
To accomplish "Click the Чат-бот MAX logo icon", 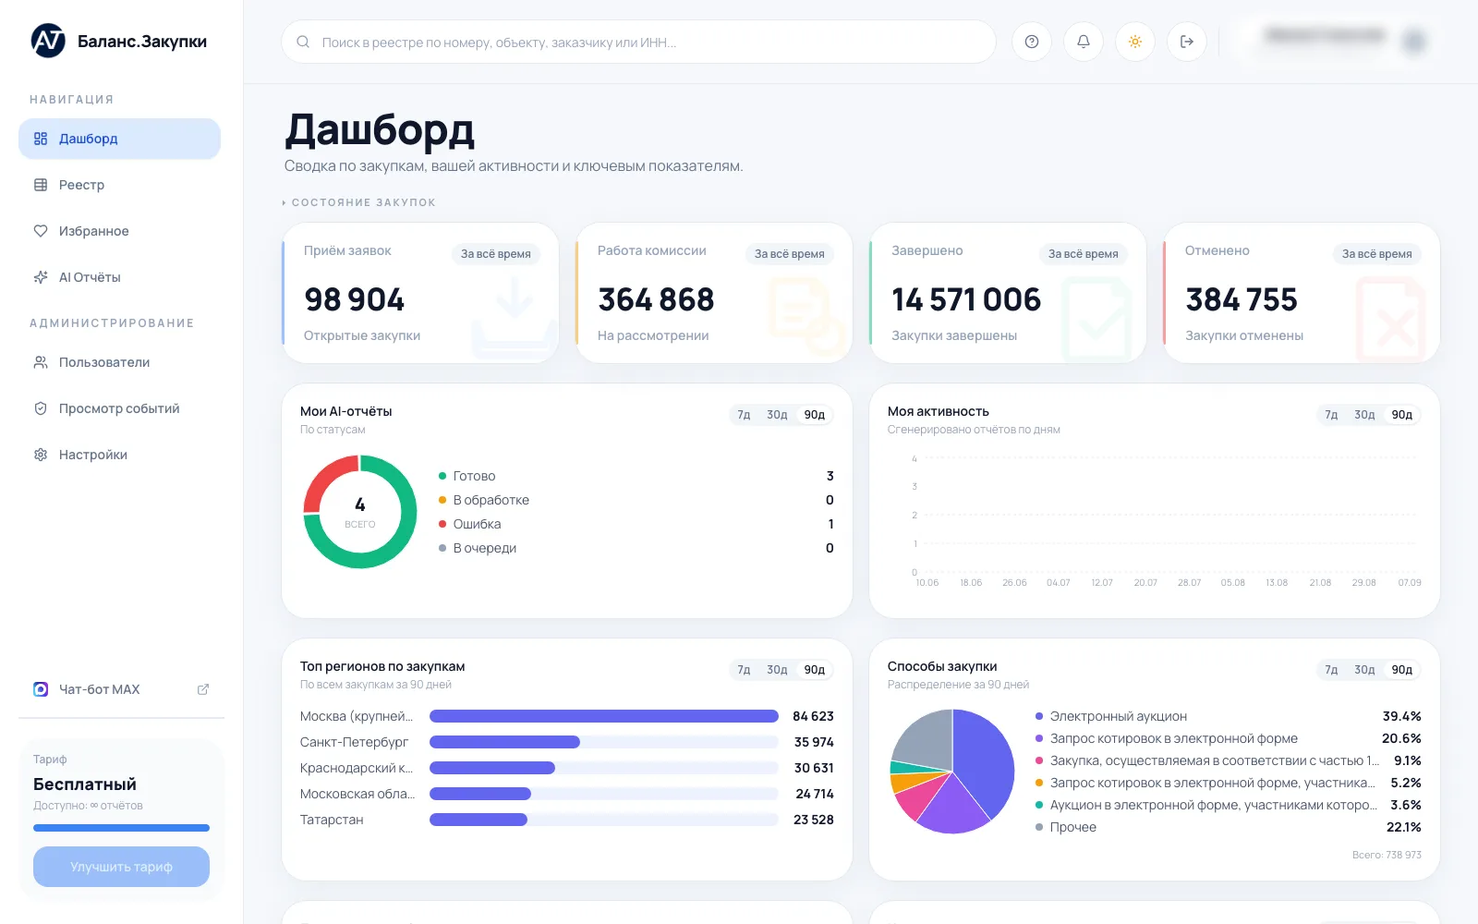I will [41, 689].
